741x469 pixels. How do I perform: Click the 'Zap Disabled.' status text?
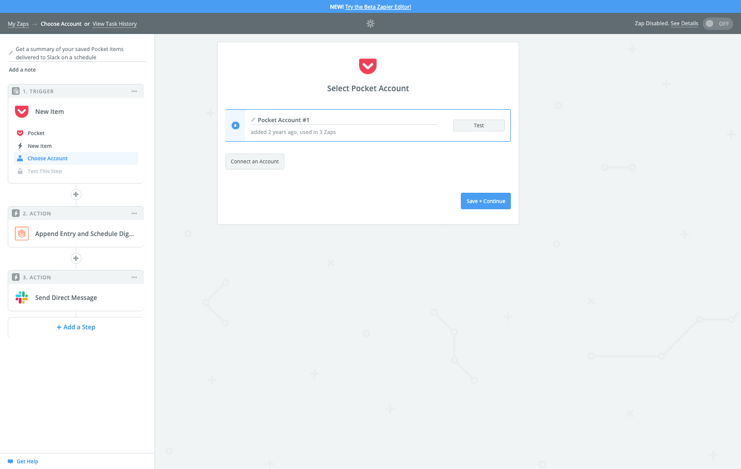(652, 23)
